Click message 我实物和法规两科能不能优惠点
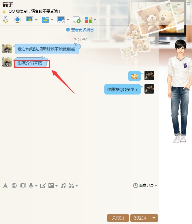192x224 pixels. (46, 49)
